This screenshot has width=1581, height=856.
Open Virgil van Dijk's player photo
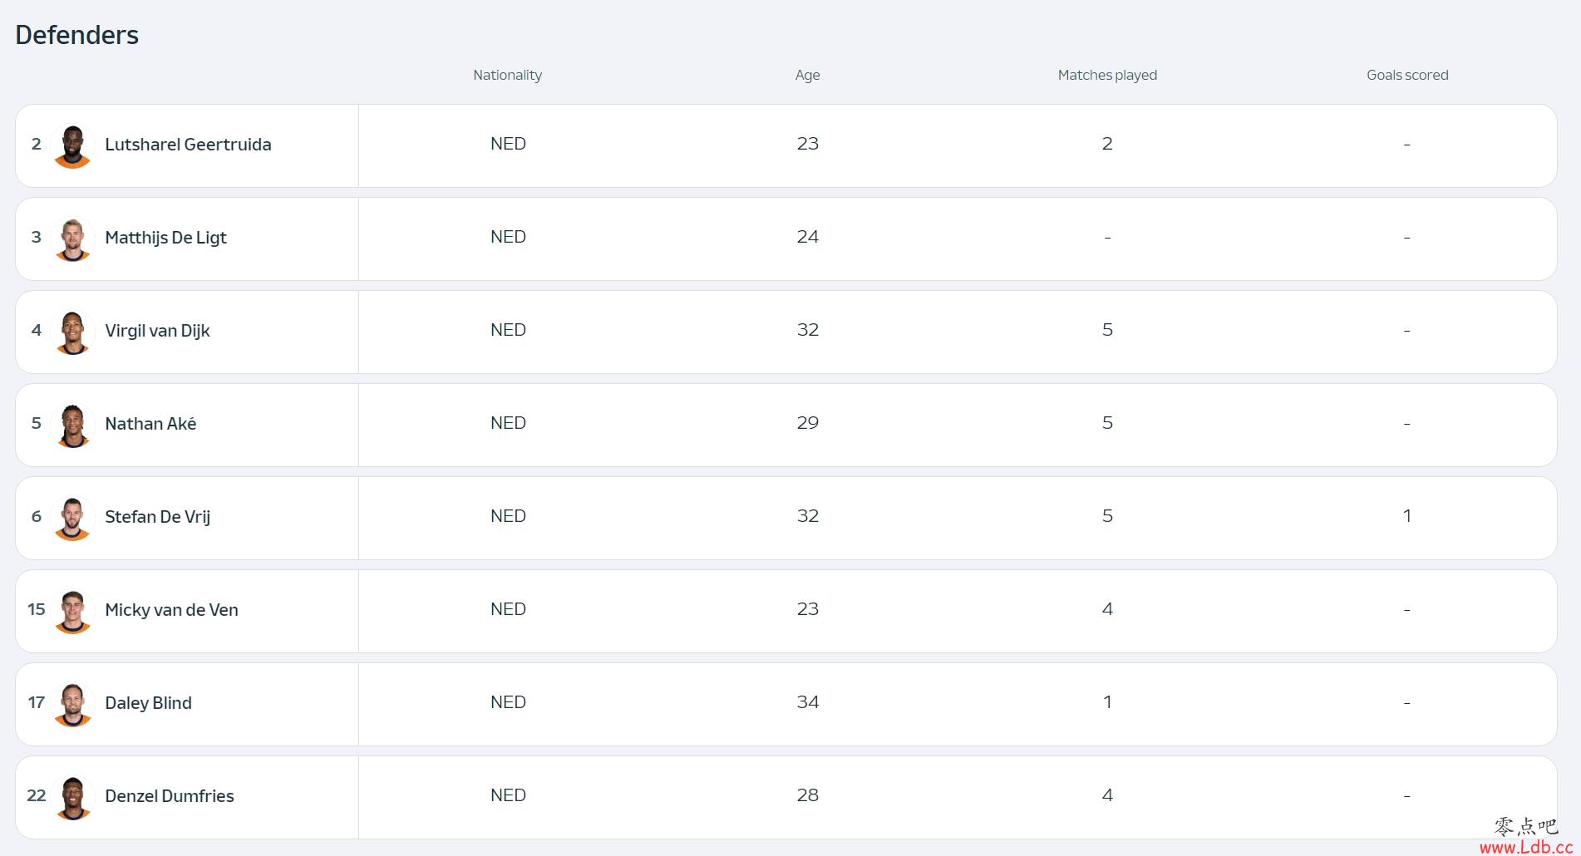[72, 332]
